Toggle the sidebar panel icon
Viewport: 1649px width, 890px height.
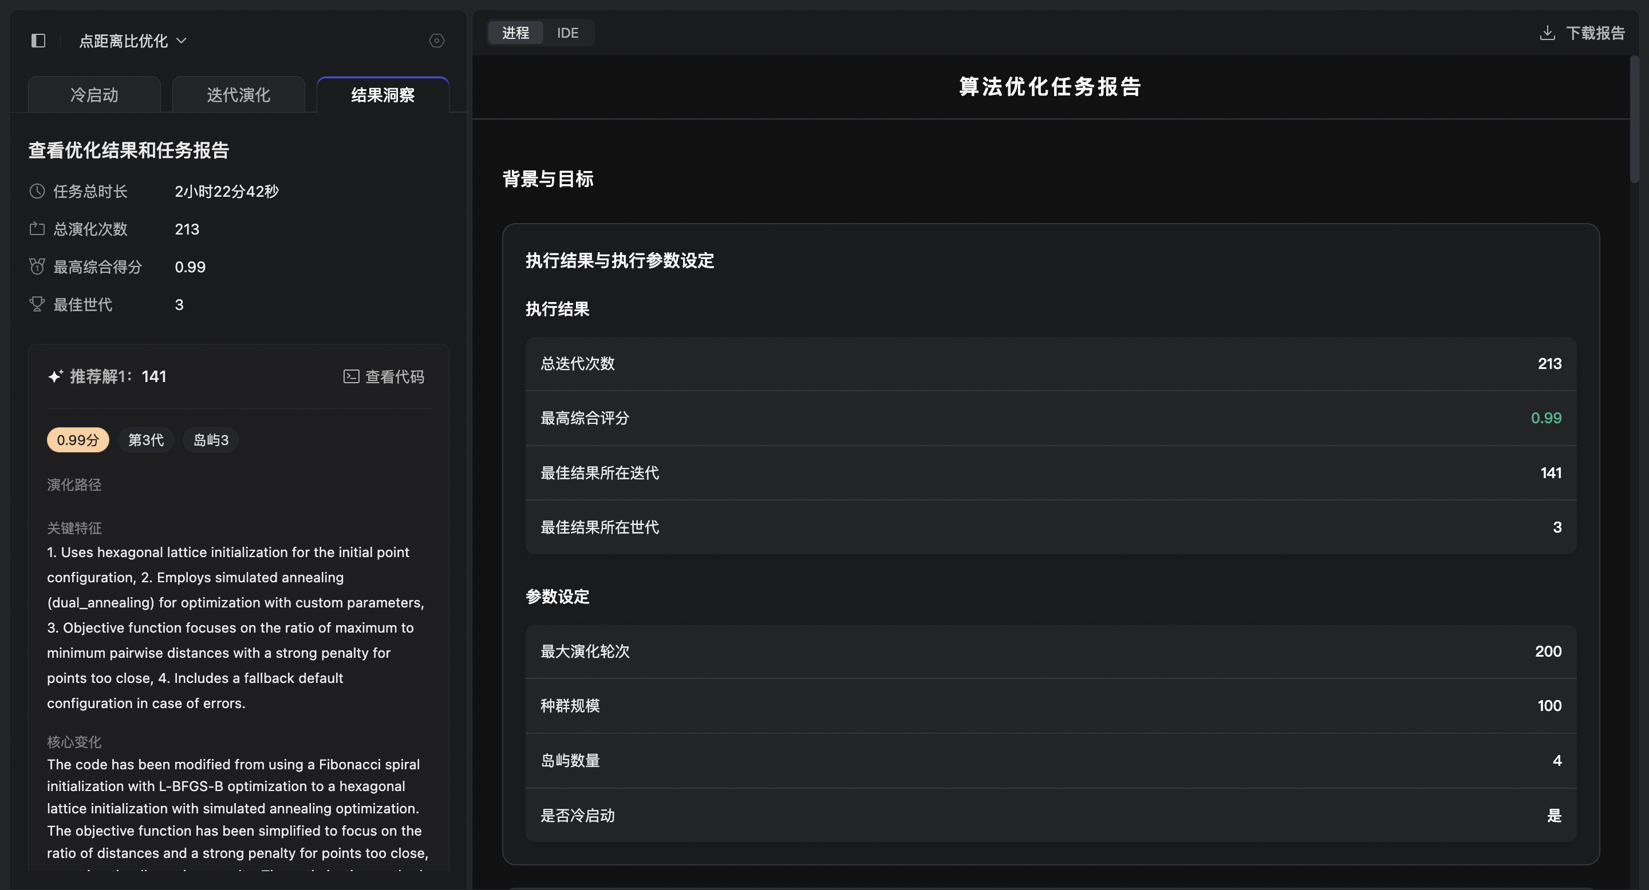pyautogui.click(x=38, y=41)
